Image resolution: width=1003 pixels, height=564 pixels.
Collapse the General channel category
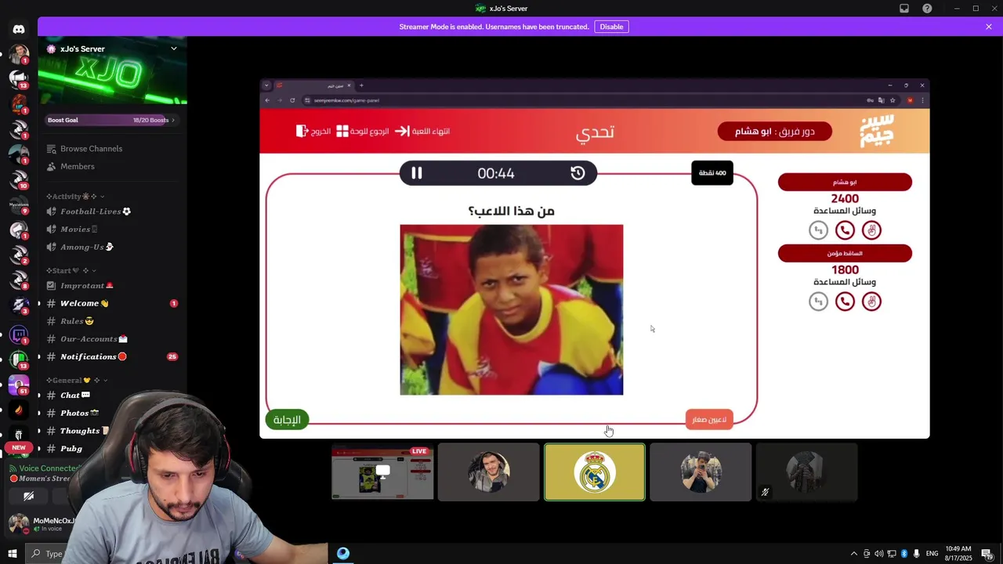tap(77, 381)
